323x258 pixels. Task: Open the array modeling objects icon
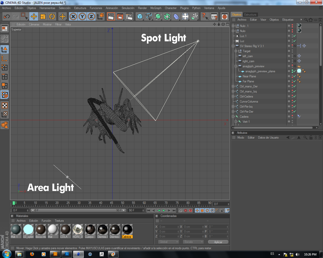click(167, 17)
